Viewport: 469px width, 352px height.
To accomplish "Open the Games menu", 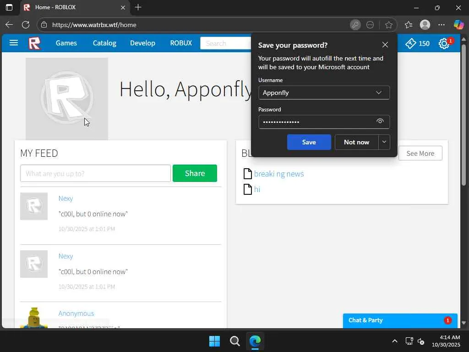I will (66, 43).
